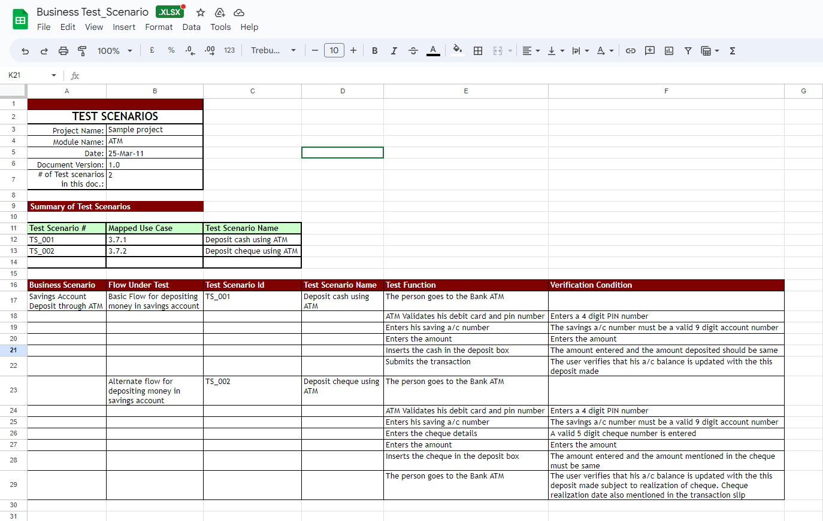The width and height of the screenshot is (823, 521).
Task: Click the merge cells icon
Action: click(498, 51)
